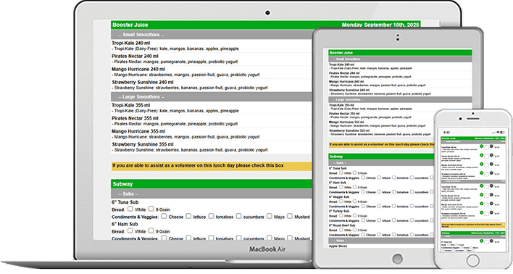Check Mayo for Tuna Sub on laptop
The height and width of the screenshot is (274, 513).
coord(270,216)
